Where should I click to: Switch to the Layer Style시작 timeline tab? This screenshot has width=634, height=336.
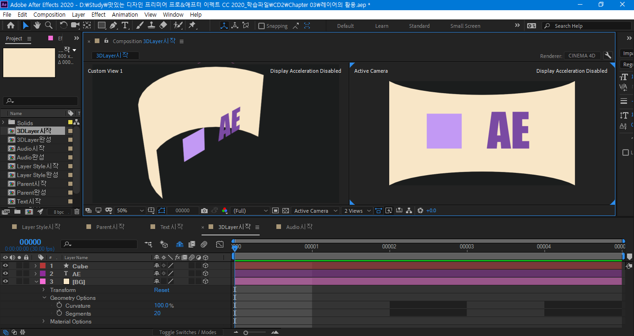(41, 227)
